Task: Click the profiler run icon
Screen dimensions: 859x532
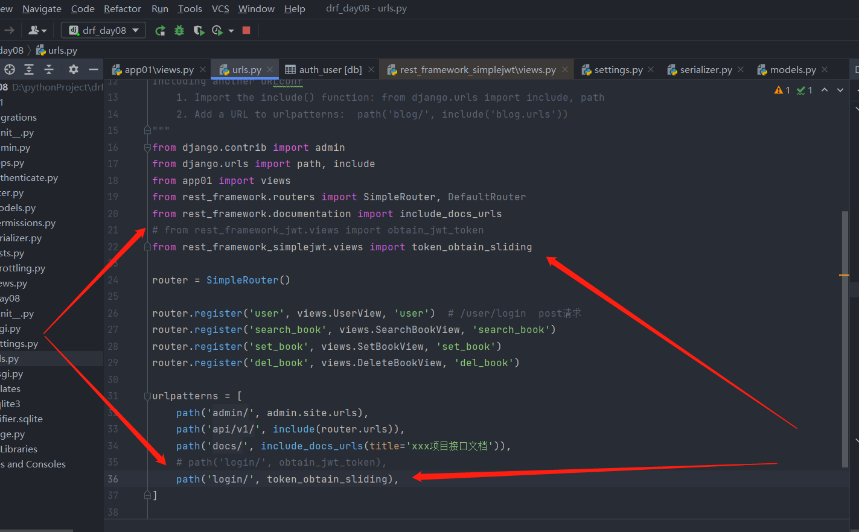Action: coord(217,30)
